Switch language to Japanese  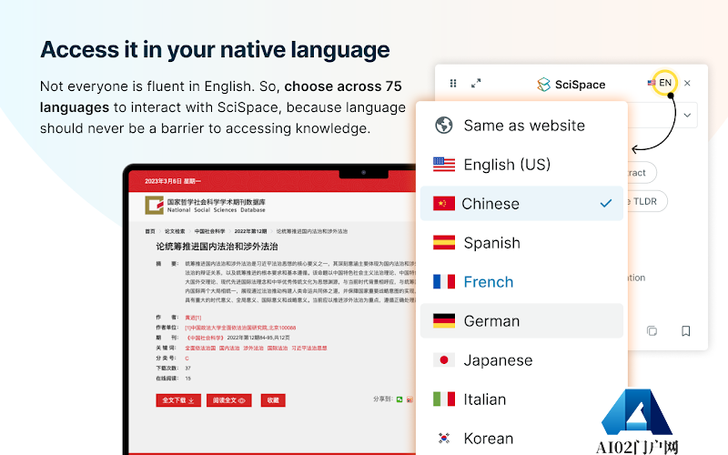point(521,360)
